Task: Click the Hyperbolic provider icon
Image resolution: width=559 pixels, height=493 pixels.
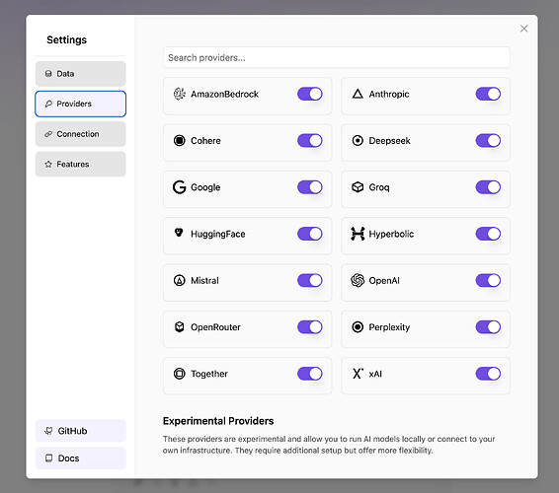Action: tap(358, 234)
